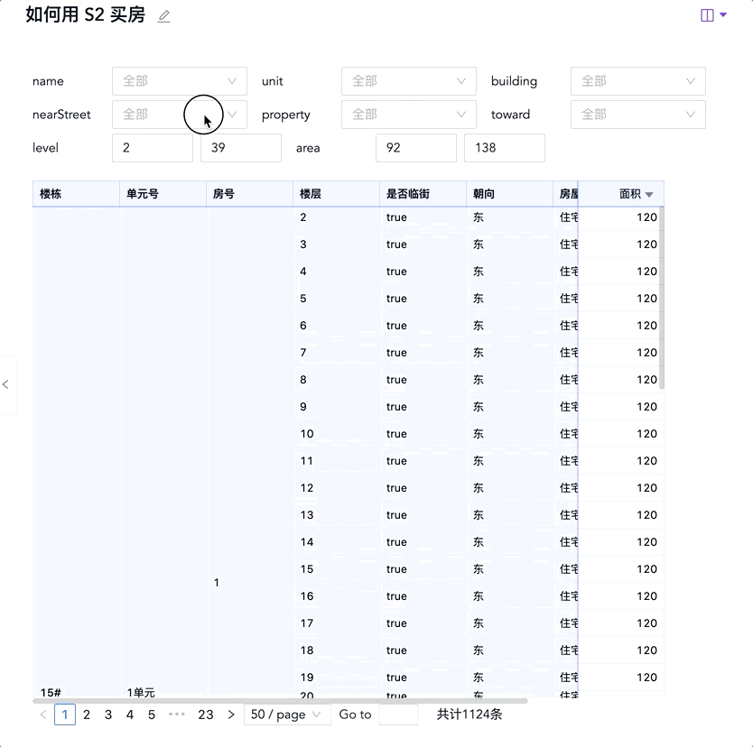
Task: Click the true cell in floor 5 row
Action: coord(423,299)
